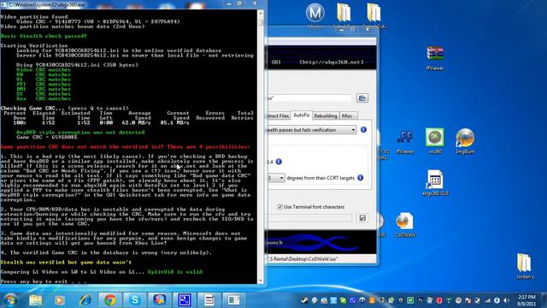Toggle Use Terminal font characters checkbox

click(279, 207)
